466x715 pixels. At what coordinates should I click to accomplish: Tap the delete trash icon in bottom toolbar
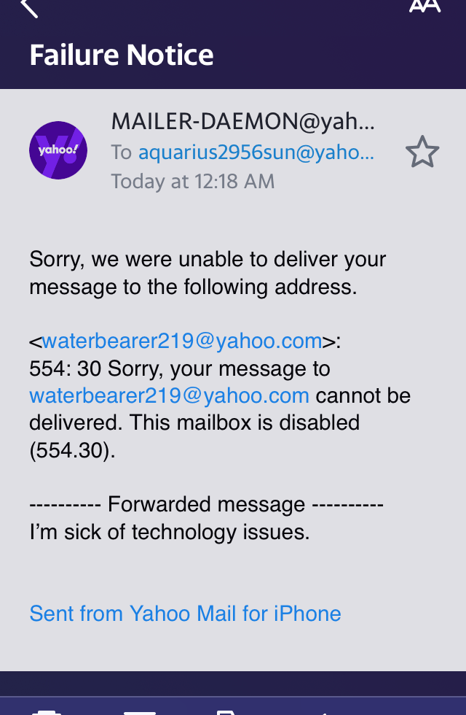click(47, 711)
